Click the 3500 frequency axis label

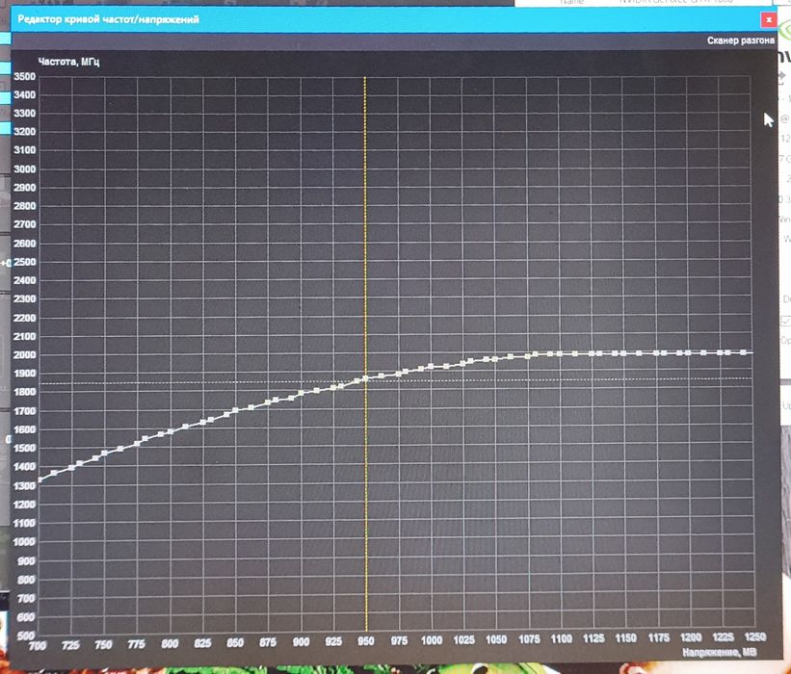pos(25,77)
